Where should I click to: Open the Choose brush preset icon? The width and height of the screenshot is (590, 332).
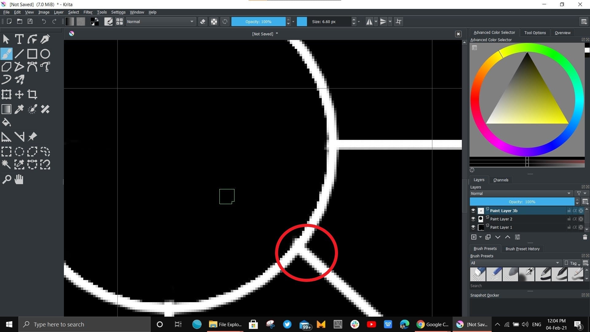120,22
